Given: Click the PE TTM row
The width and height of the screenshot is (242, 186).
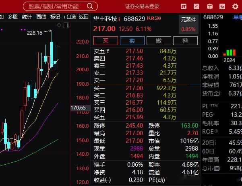Looking at the screenshot, I should tap(222, 106).
